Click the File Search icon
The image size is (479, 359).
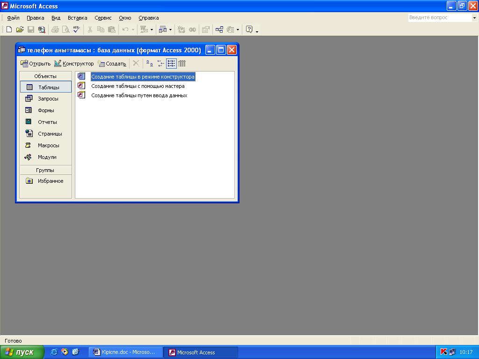42,29
